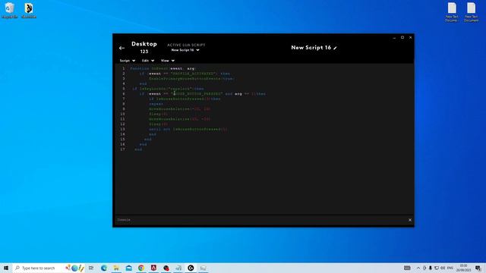The width and height of the screenshot is (486, 273).
Task: Launch Microsoft Edge from the taskbar
Action: [x=104, y=268]
